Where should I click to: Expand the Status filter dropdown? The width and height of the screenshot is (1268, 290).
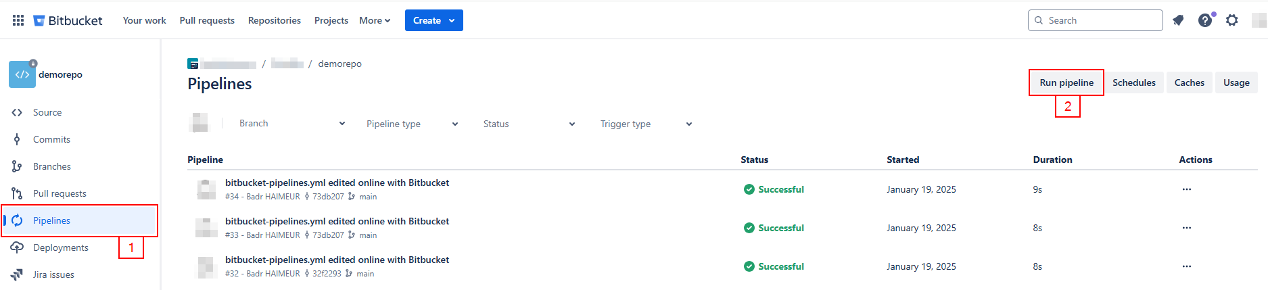[529, 124]
